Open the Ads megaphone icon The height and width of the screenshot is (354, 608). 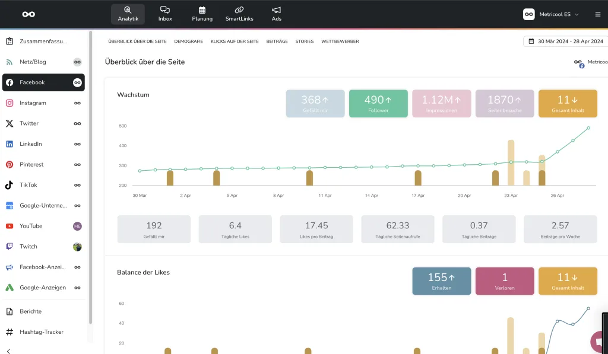pyautogui.click(x=277, y=14)
